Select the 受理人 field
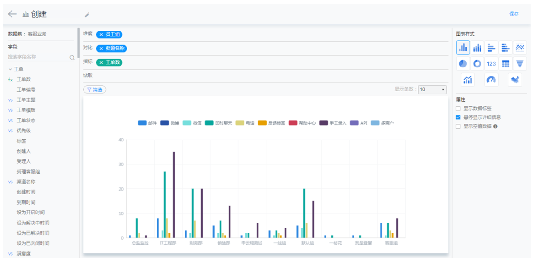Viewport: 547px width, 258px height. pyautogui.click(x=24, y=161)
